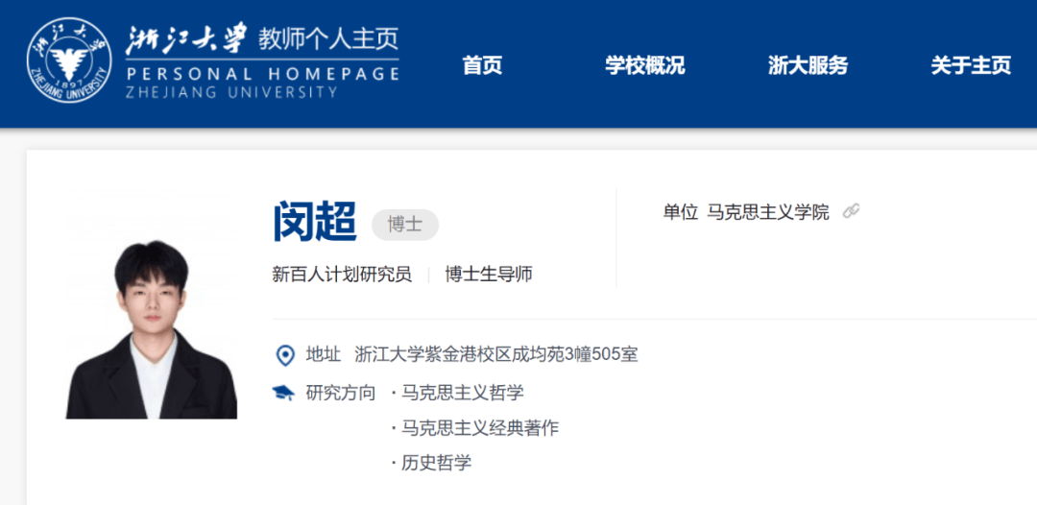This screenshot has height=505, width=1037.
Task: Click the graduation cap icon beside 研究方向
Action: 283,393
